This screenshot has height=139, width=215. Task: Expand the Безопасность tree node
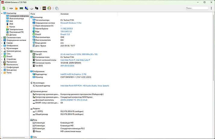(2, 64)
